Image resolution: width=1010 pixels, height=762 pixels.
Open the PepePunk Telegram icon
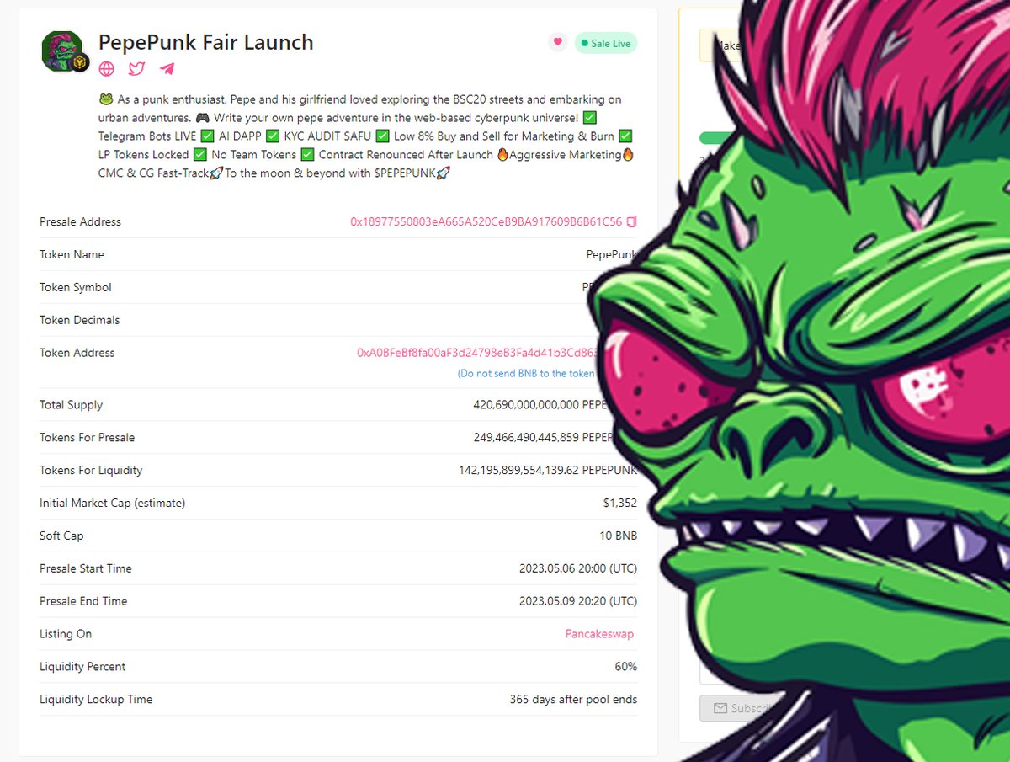pyautogui.click(x=167, y=69)
